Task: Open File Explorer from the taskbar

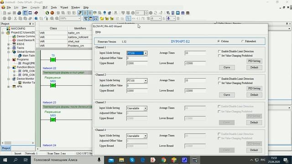Action: [x=121, y=160]
